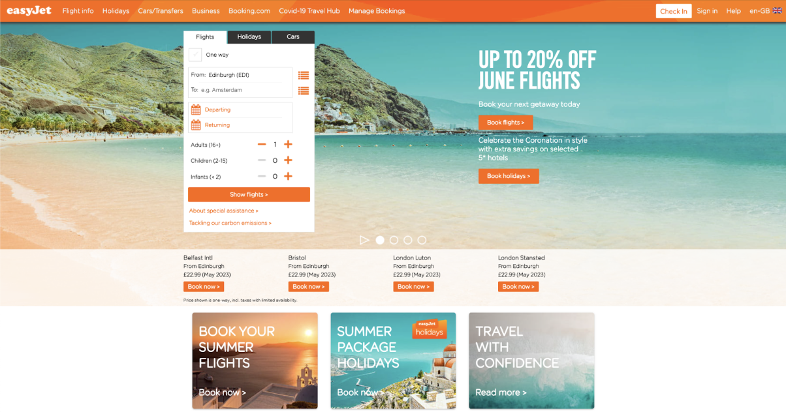Switch to the Holidays search tab
This screenshot has width=786, height=412.
click(x=249, y=37)
